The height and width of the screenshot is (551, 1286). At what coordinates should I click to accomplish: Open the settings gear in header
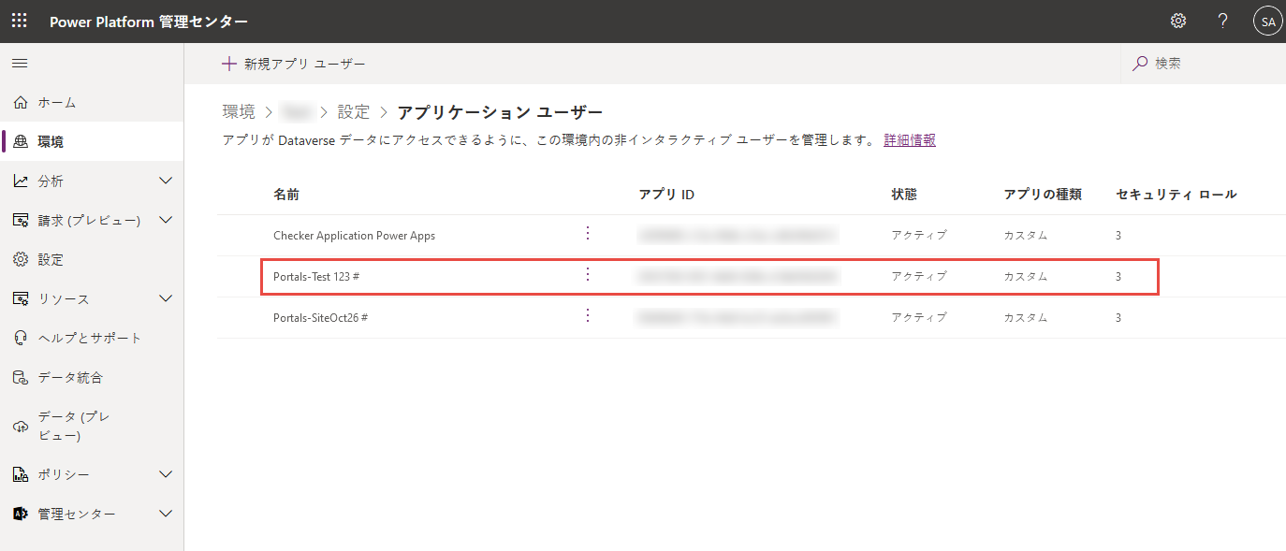1178,21
